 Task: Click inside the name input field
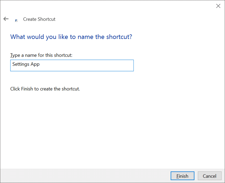(x=72, y=65)
